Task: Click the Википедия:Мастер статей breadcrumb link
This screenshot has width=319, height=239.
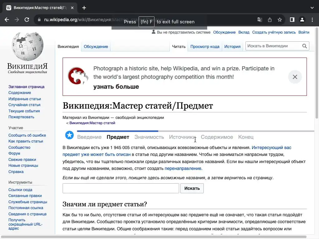Action: tap(92, 123)
